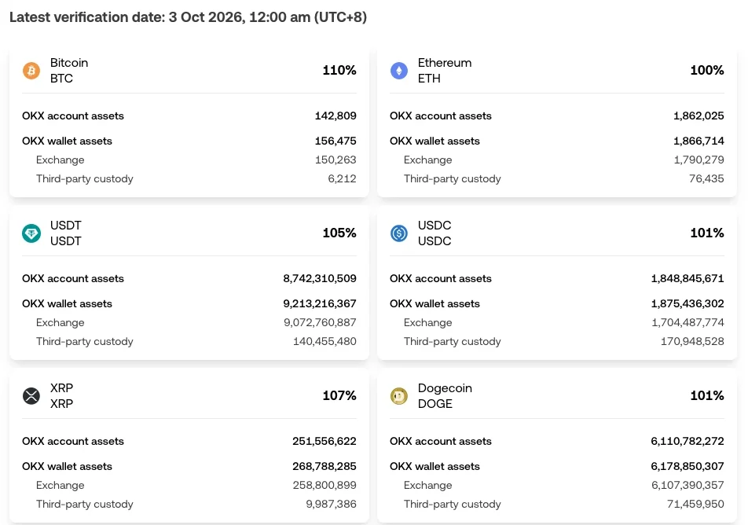Screen dimensions: 748x525
Task: Click the Bitcoin coin icon
Action: point(31,71)
